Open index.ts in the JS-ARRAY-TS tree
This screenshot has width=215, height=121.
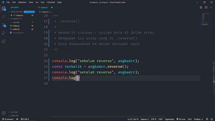click(16, 29)
